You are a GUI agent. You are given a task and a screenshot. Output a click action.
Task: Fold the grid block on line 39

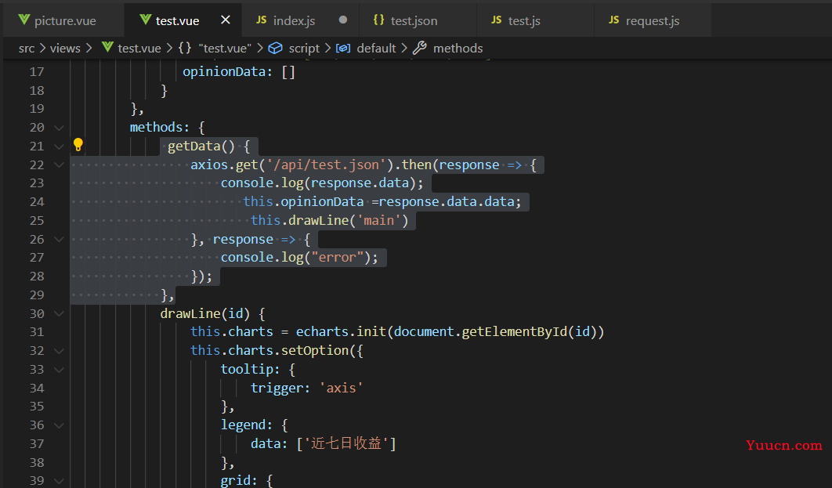pyautogui.click(x=59, y=481)
